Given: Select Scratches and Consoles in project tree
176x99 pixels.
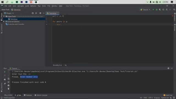Looking at the screenshot, I should coord(16,24).
